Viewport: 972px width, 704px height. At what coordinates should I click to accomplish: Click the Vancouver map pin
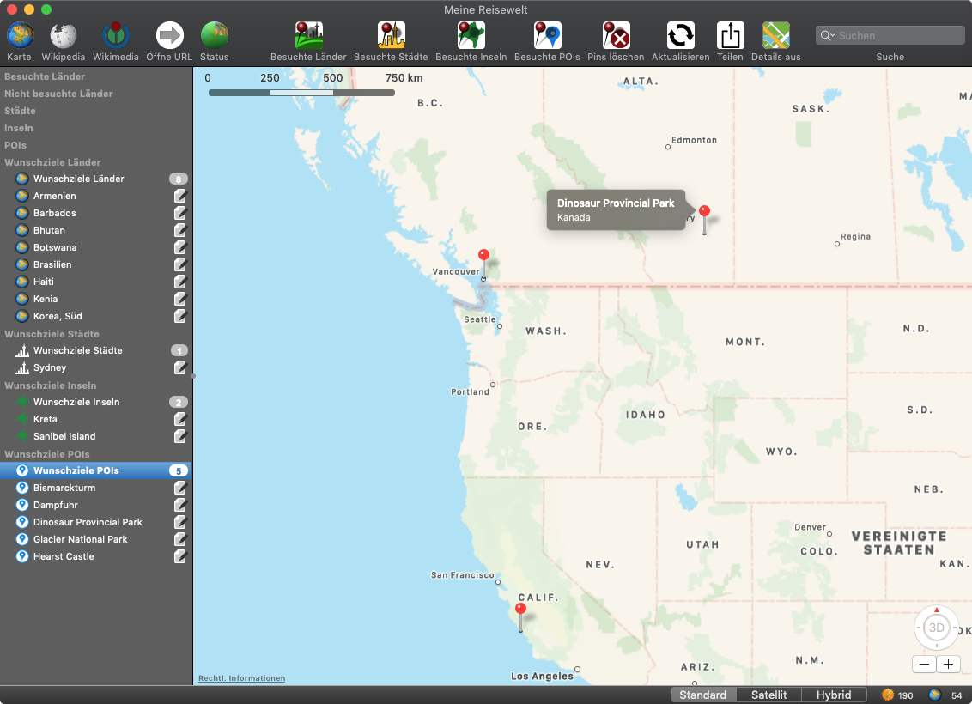coord(483,256)
